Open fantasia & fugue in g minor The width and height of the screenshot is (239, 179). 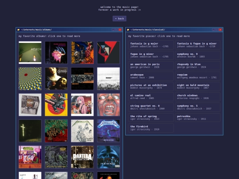click(198, 45)
